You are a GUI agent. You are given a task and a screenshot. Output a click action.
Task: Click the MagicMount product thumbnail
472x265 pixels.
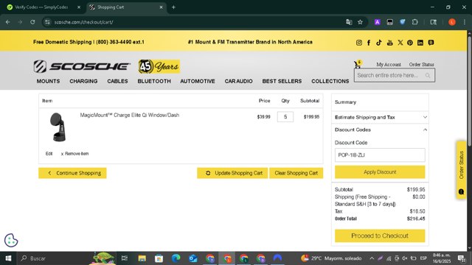click(x=58, y=127)
